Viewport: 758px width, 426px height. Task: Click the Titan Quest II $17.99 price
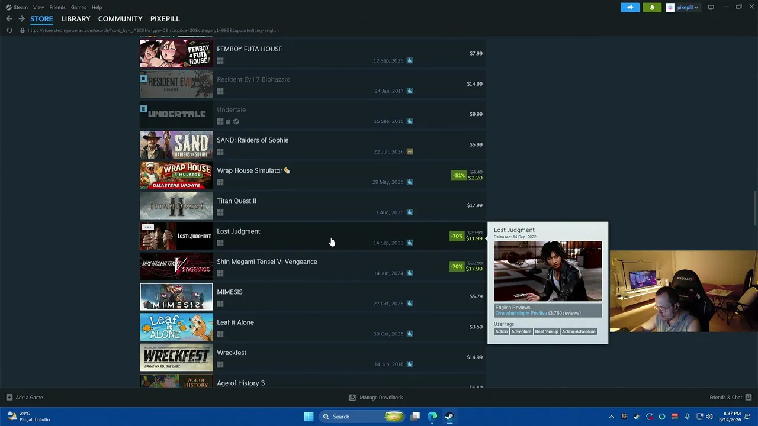click(x=474, y=205)
